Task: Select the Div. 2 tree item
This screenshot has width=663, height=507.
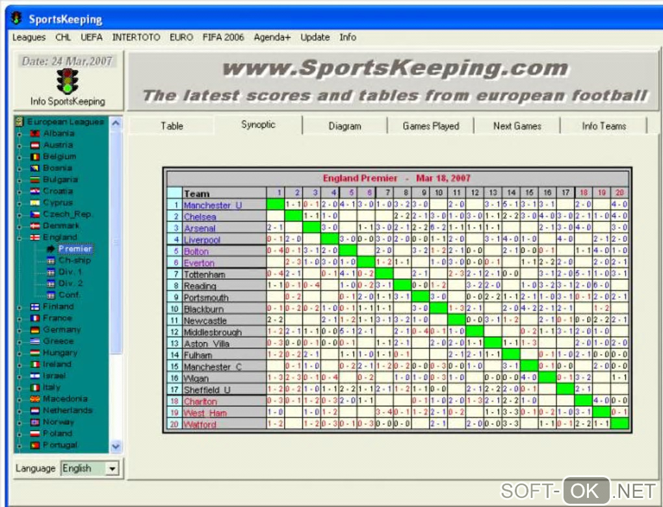Action: [70, 283]
